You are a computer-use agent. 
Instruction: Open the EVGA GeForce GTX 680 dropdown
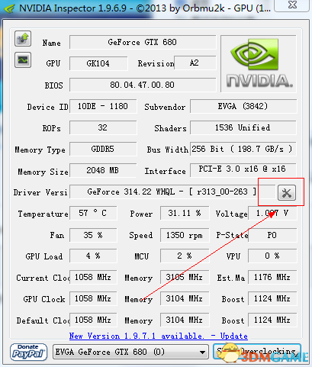130,352
